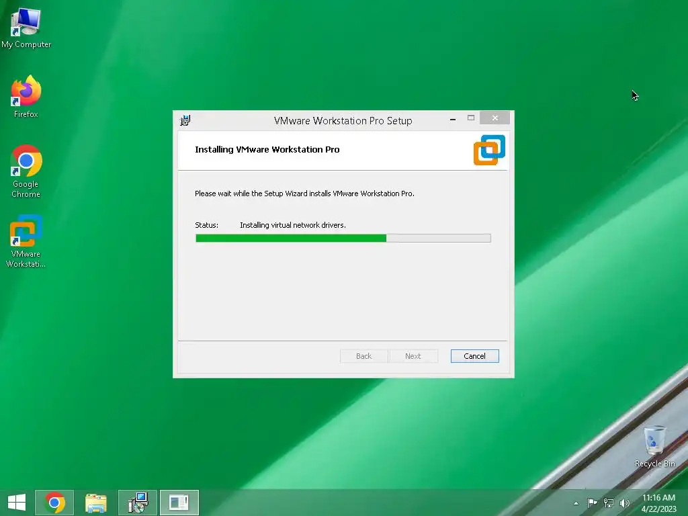Close the VMware Workstation Pro Setup window
The height and width of the screenshot is (516, 688).
tap(495, 118)
